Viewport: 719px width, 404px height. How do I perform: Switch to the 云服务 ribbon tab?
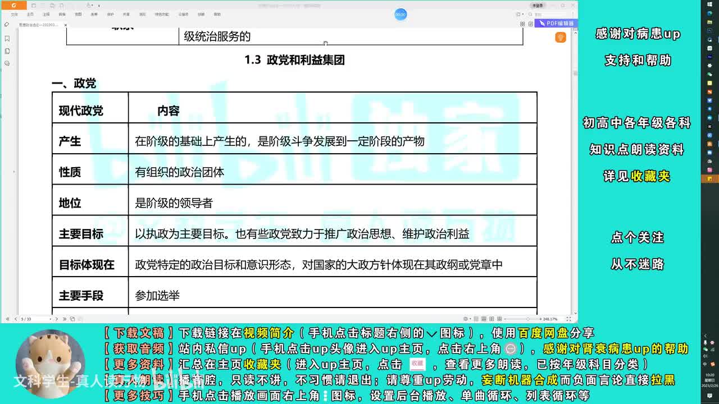(183, 14)
